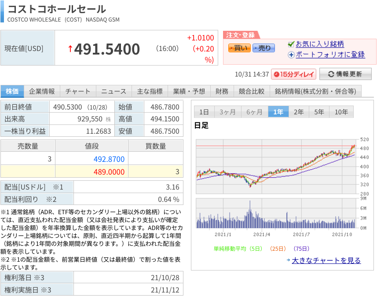
Task: Click the 売数量 column header
Action: [x=28, y=146]
